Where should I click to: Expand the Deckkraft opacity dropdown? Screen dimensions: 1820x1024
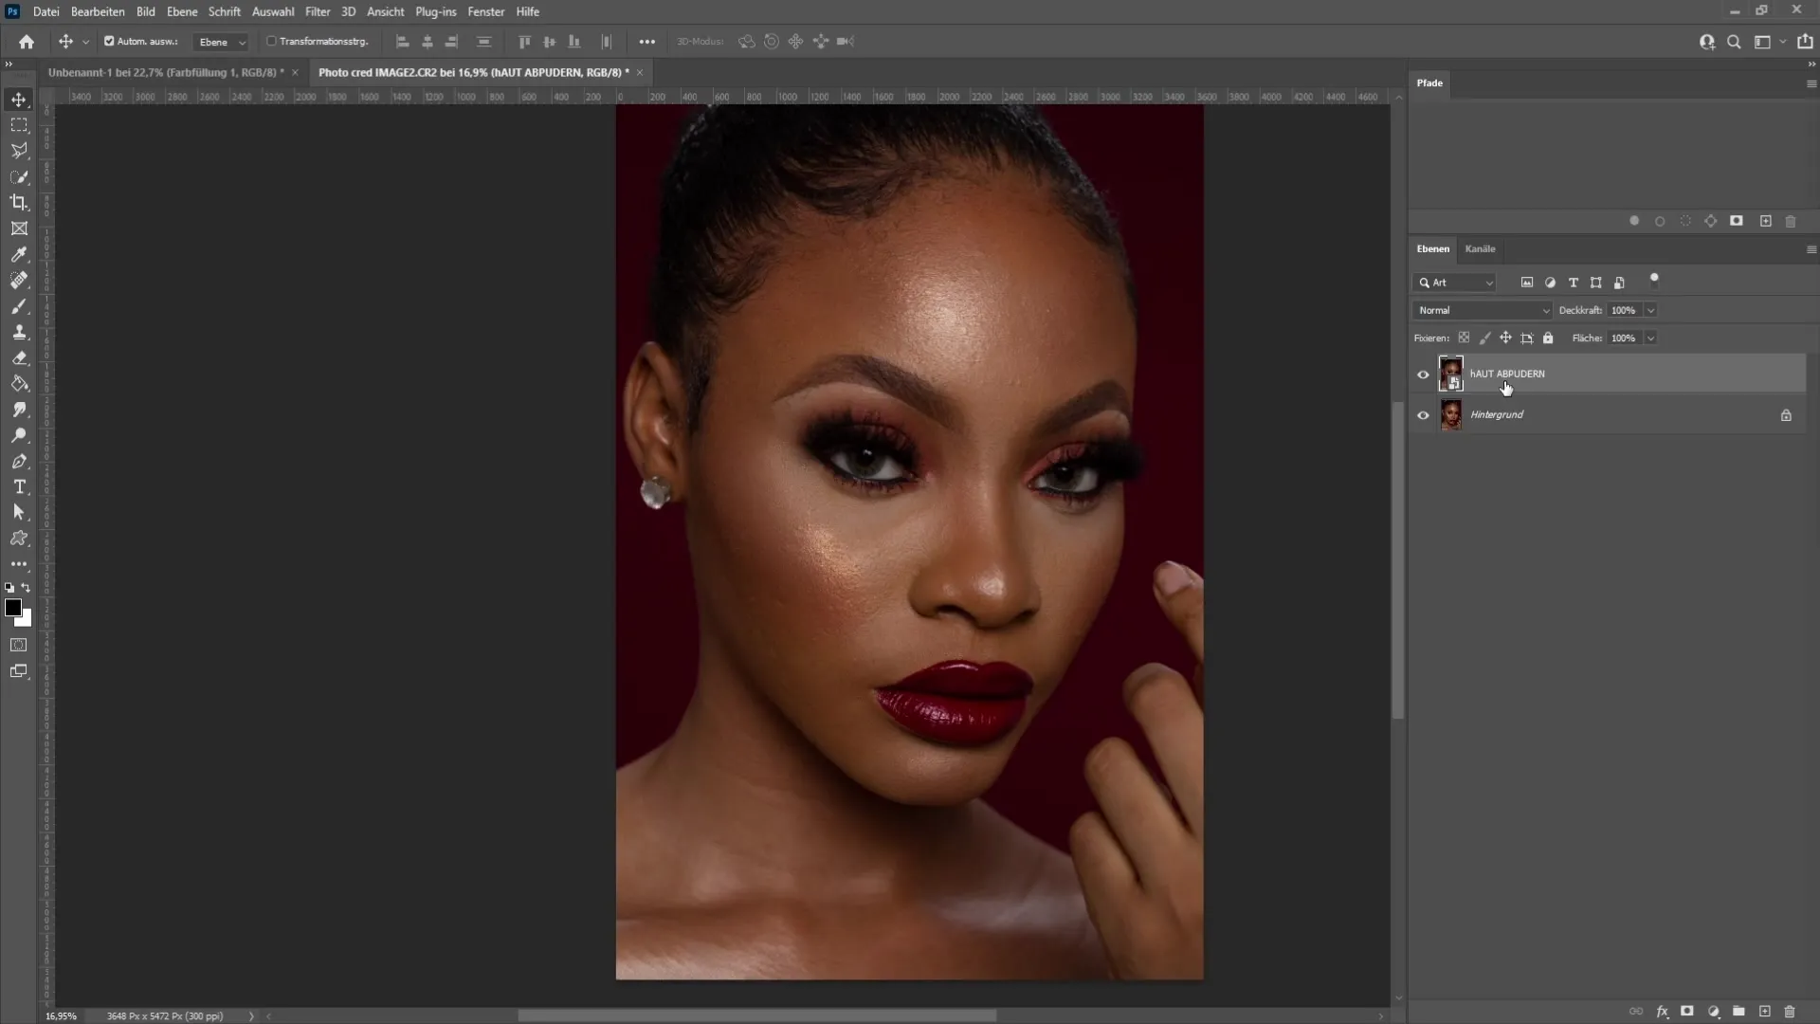pos(1652,310)
